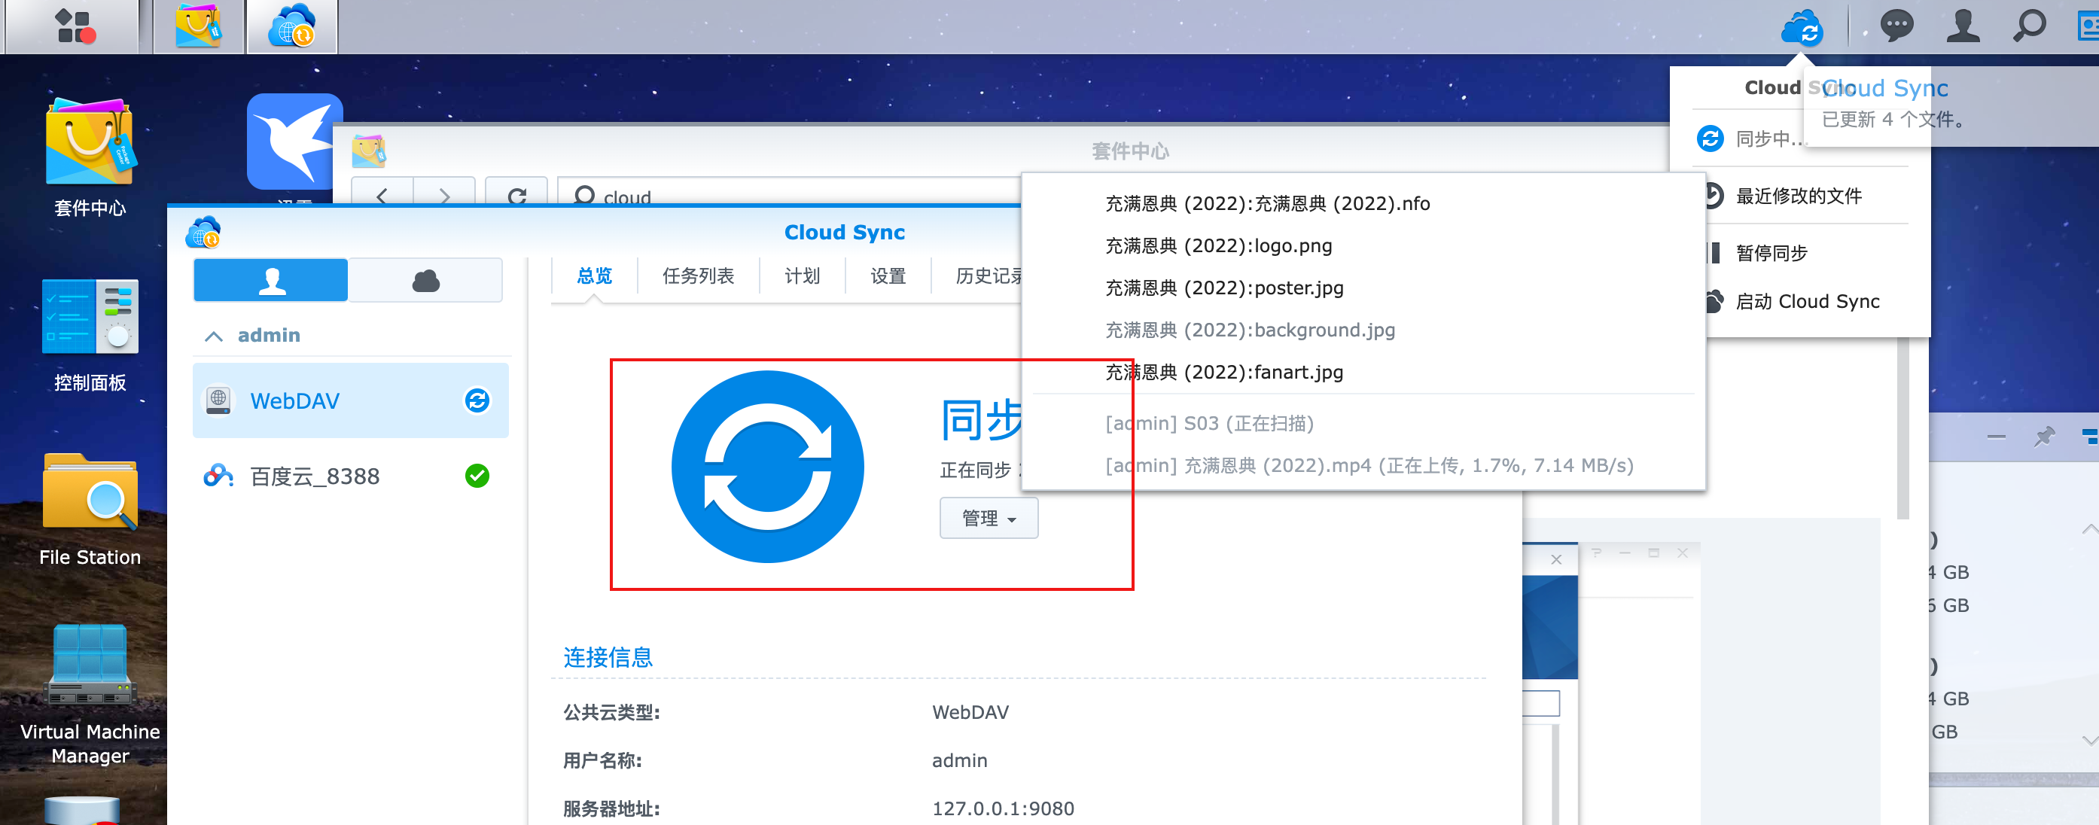Collapse the admin connections group

(x=214, y=336)
